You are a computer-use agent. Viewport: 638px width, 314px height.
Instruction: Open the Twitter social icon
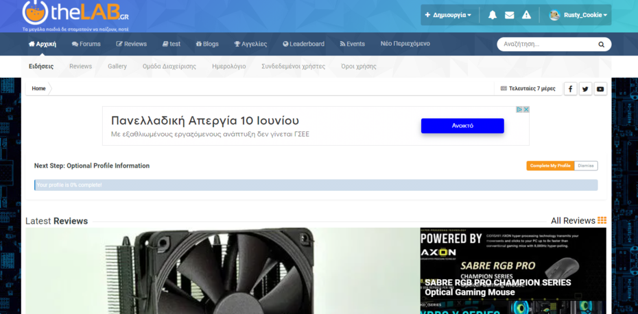[x=585, y=89]
